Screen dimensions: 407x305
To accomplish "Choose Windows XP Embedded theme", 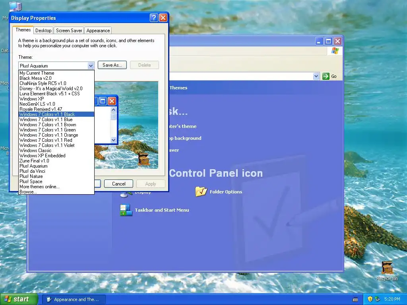I will [56, 156].
